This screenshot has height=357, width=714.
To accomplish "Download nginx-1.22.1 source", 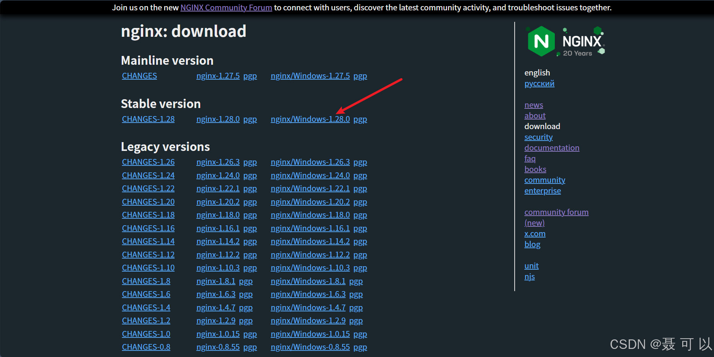I will tap(218, 188).
